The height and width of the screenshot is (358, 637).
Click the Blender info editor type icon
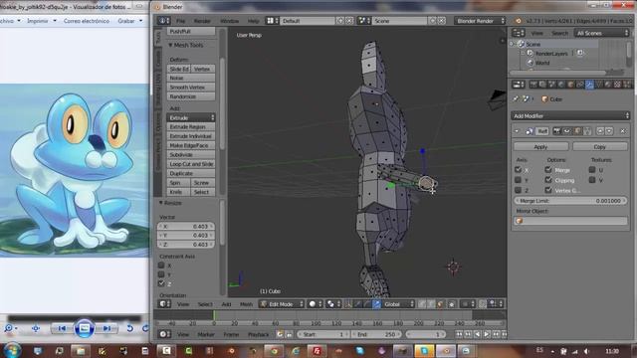163,21
